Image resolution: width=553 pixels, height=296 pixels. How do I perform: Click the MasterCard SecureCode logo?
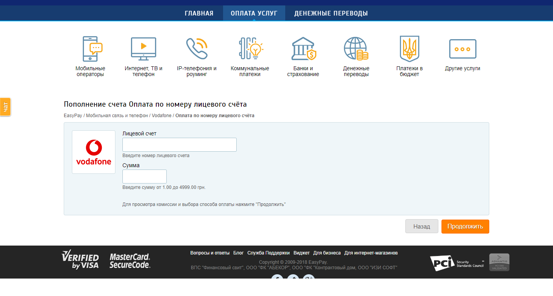click(130, 261)
